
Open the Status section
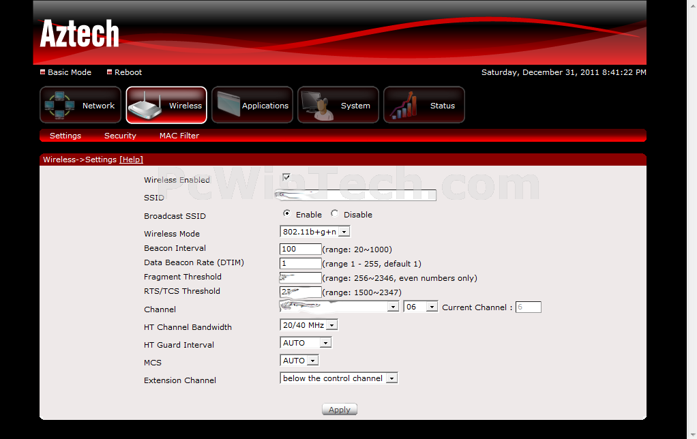424,105
